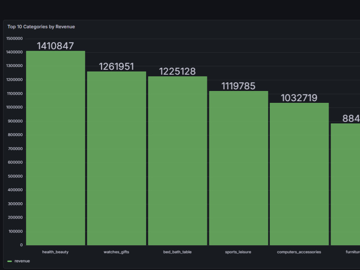Click the 1000000 y-axis tick label
Screen dimensions: 360x270
coord(14,107)
